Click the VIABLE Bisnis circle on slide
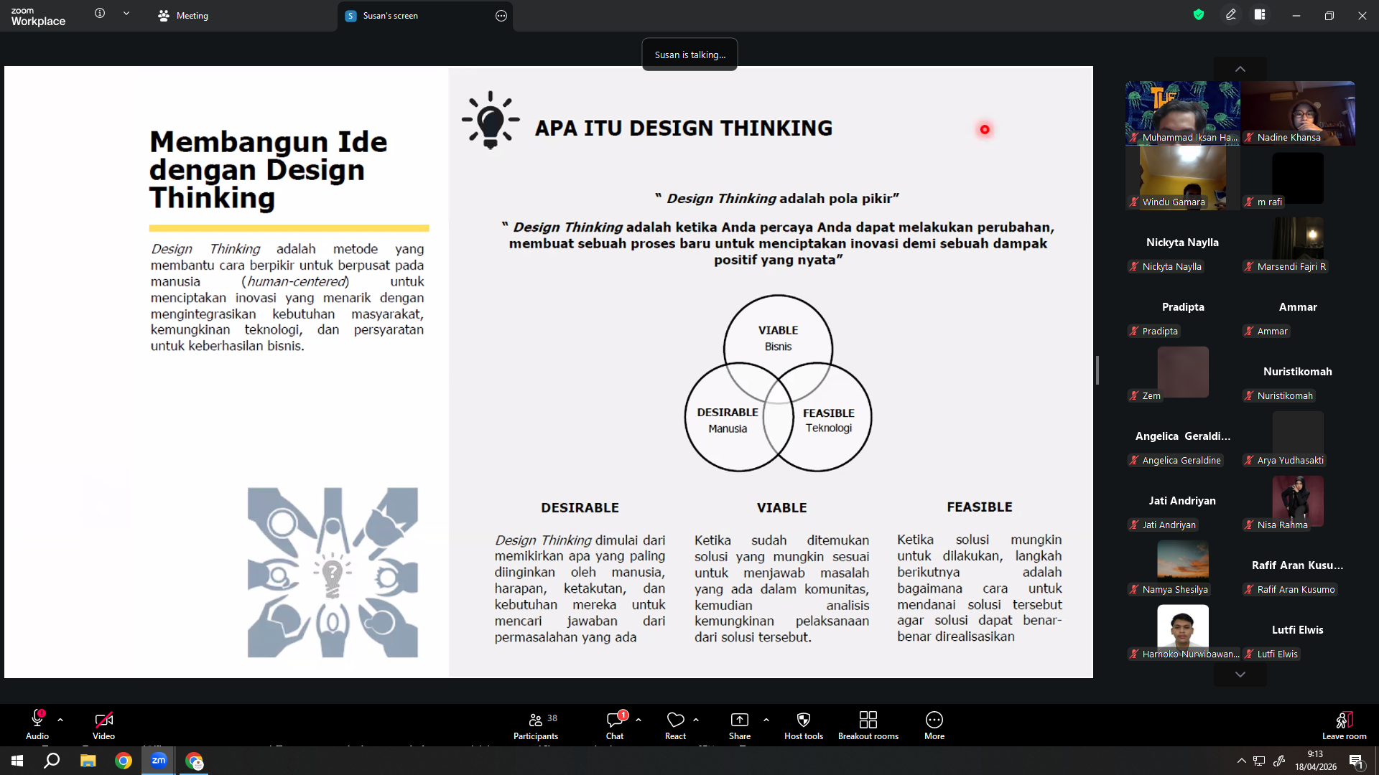1379x775 pixels. [x=778, y=348]
